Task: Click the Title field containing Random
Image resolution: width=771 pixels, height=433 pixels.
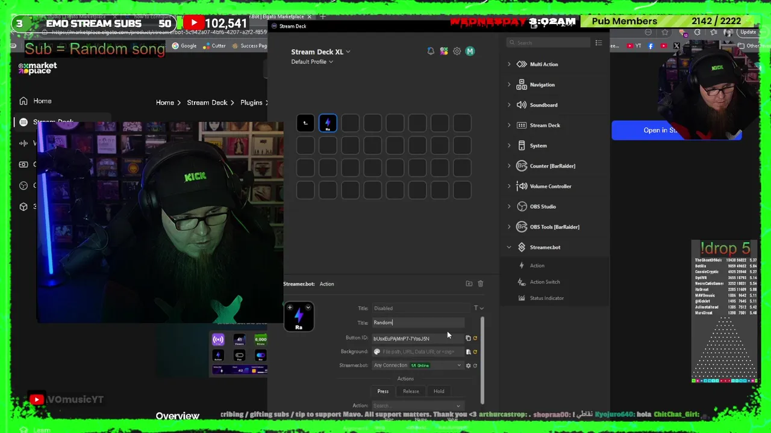Action: point(418,323)
